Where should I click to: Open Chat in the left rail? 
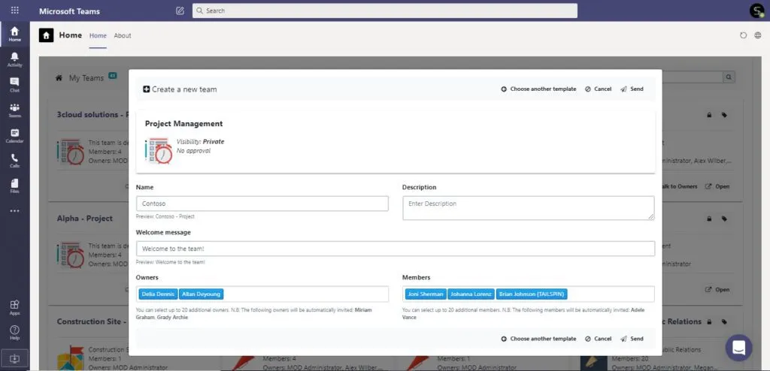pyautogui.click(x=15, y=84)
